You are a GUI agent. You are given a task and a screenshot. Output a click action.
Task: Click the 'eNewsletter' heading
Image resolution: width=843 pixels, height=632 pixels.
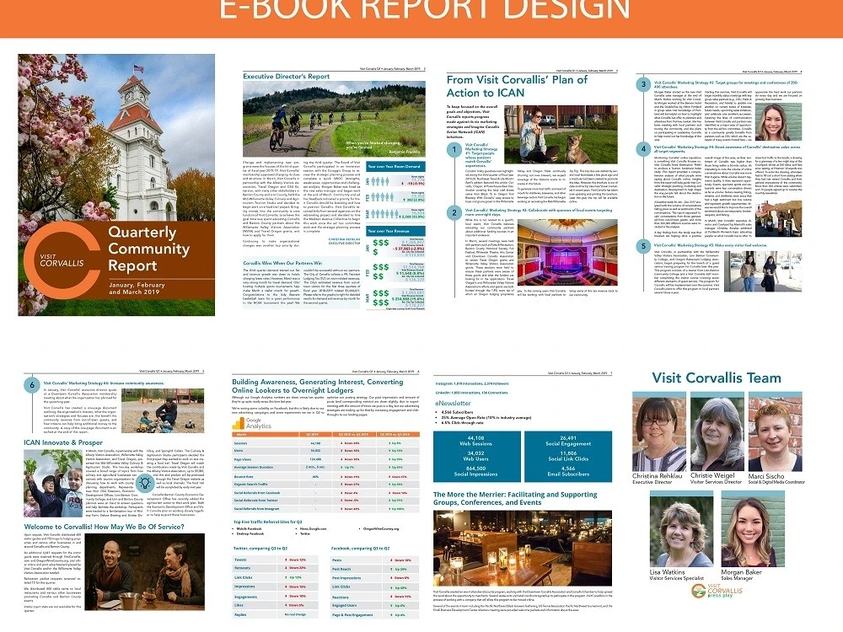pyautogui.click(x=454, y=403)
